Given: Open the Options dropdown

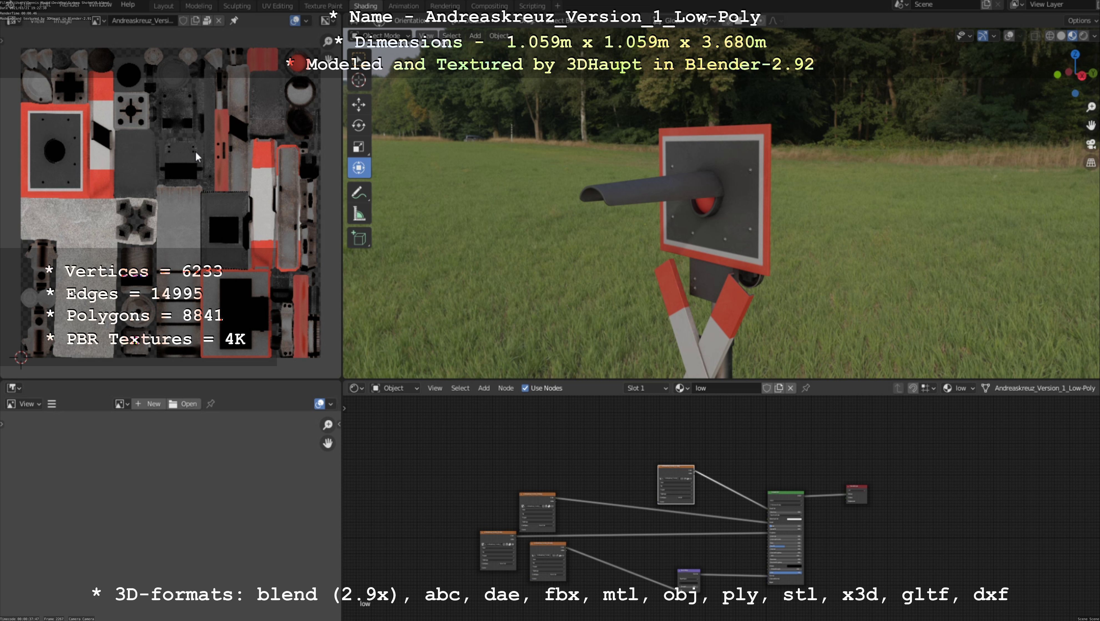Looking at the screenshot, I should coord(1082,21).
